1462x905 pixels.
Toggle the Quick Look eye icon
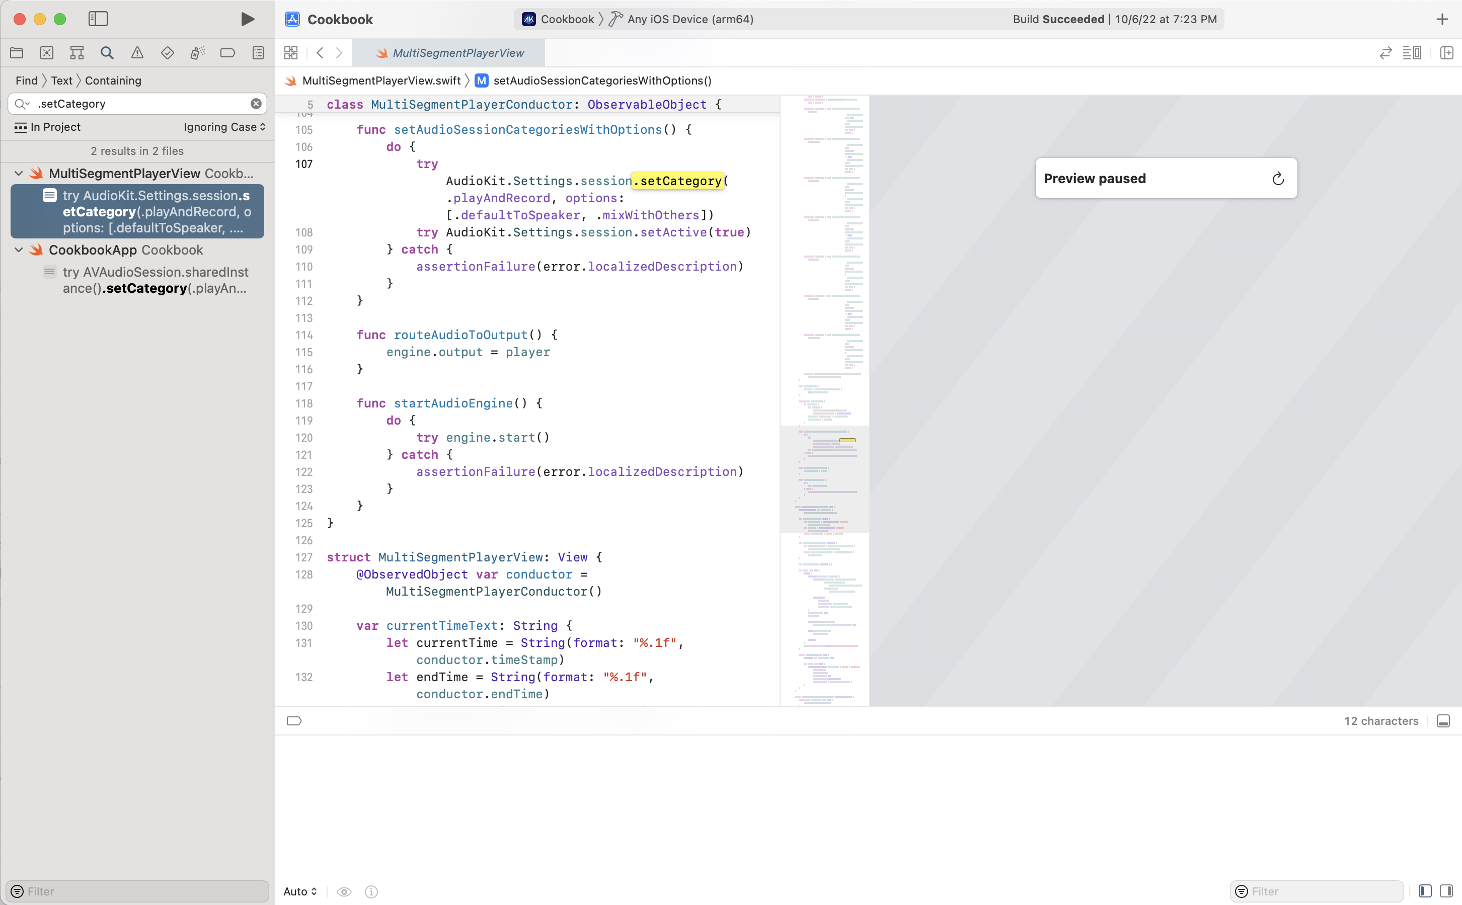tap(344, 891)
